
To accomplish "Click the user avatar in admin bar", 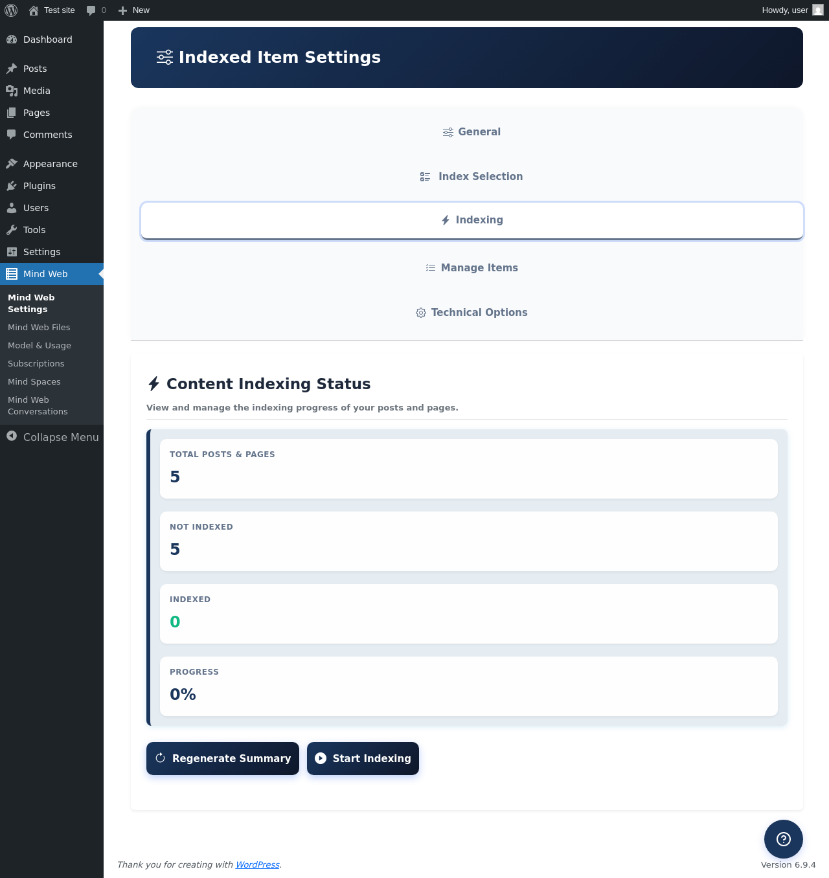I will [x=818, y=10].
